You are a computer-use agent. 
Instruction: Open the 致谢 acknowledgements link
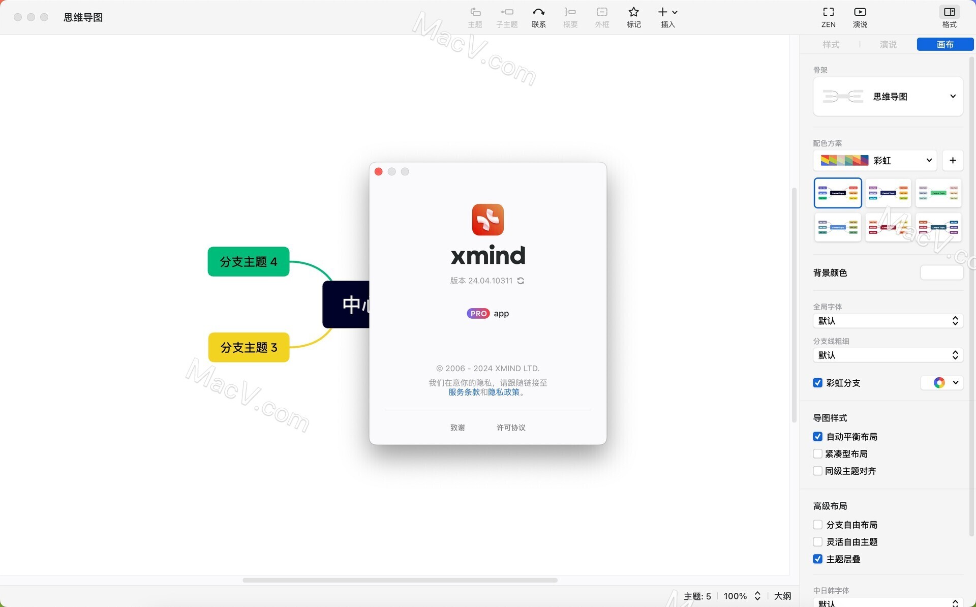(x=457, y=428)
